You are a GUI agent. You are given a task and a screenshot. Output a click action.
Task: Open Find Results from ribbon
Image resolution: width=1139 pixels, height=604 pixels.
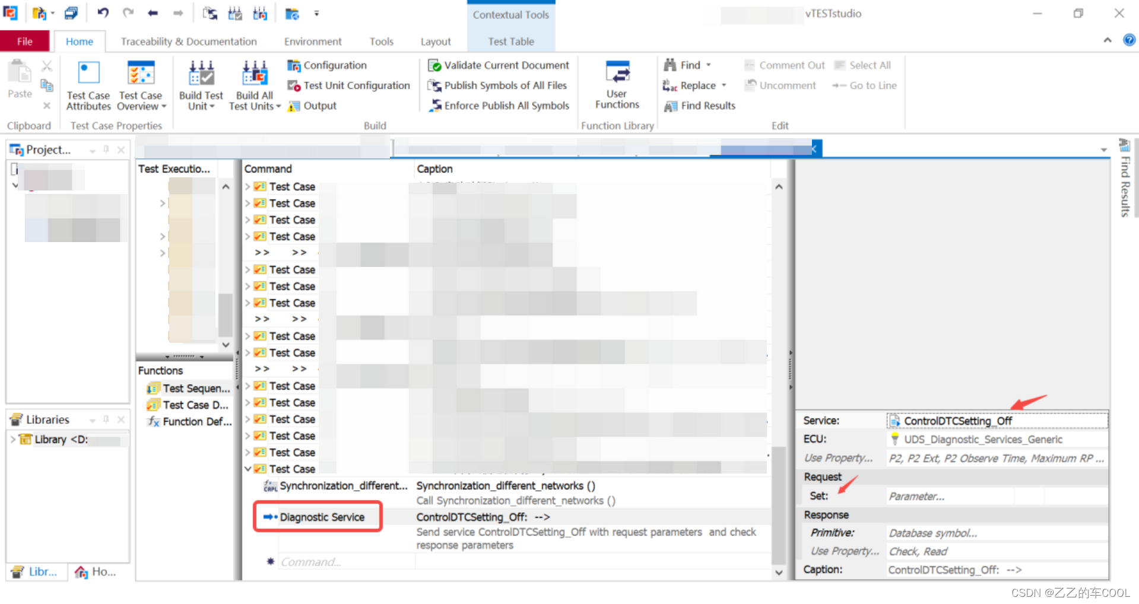700,106
